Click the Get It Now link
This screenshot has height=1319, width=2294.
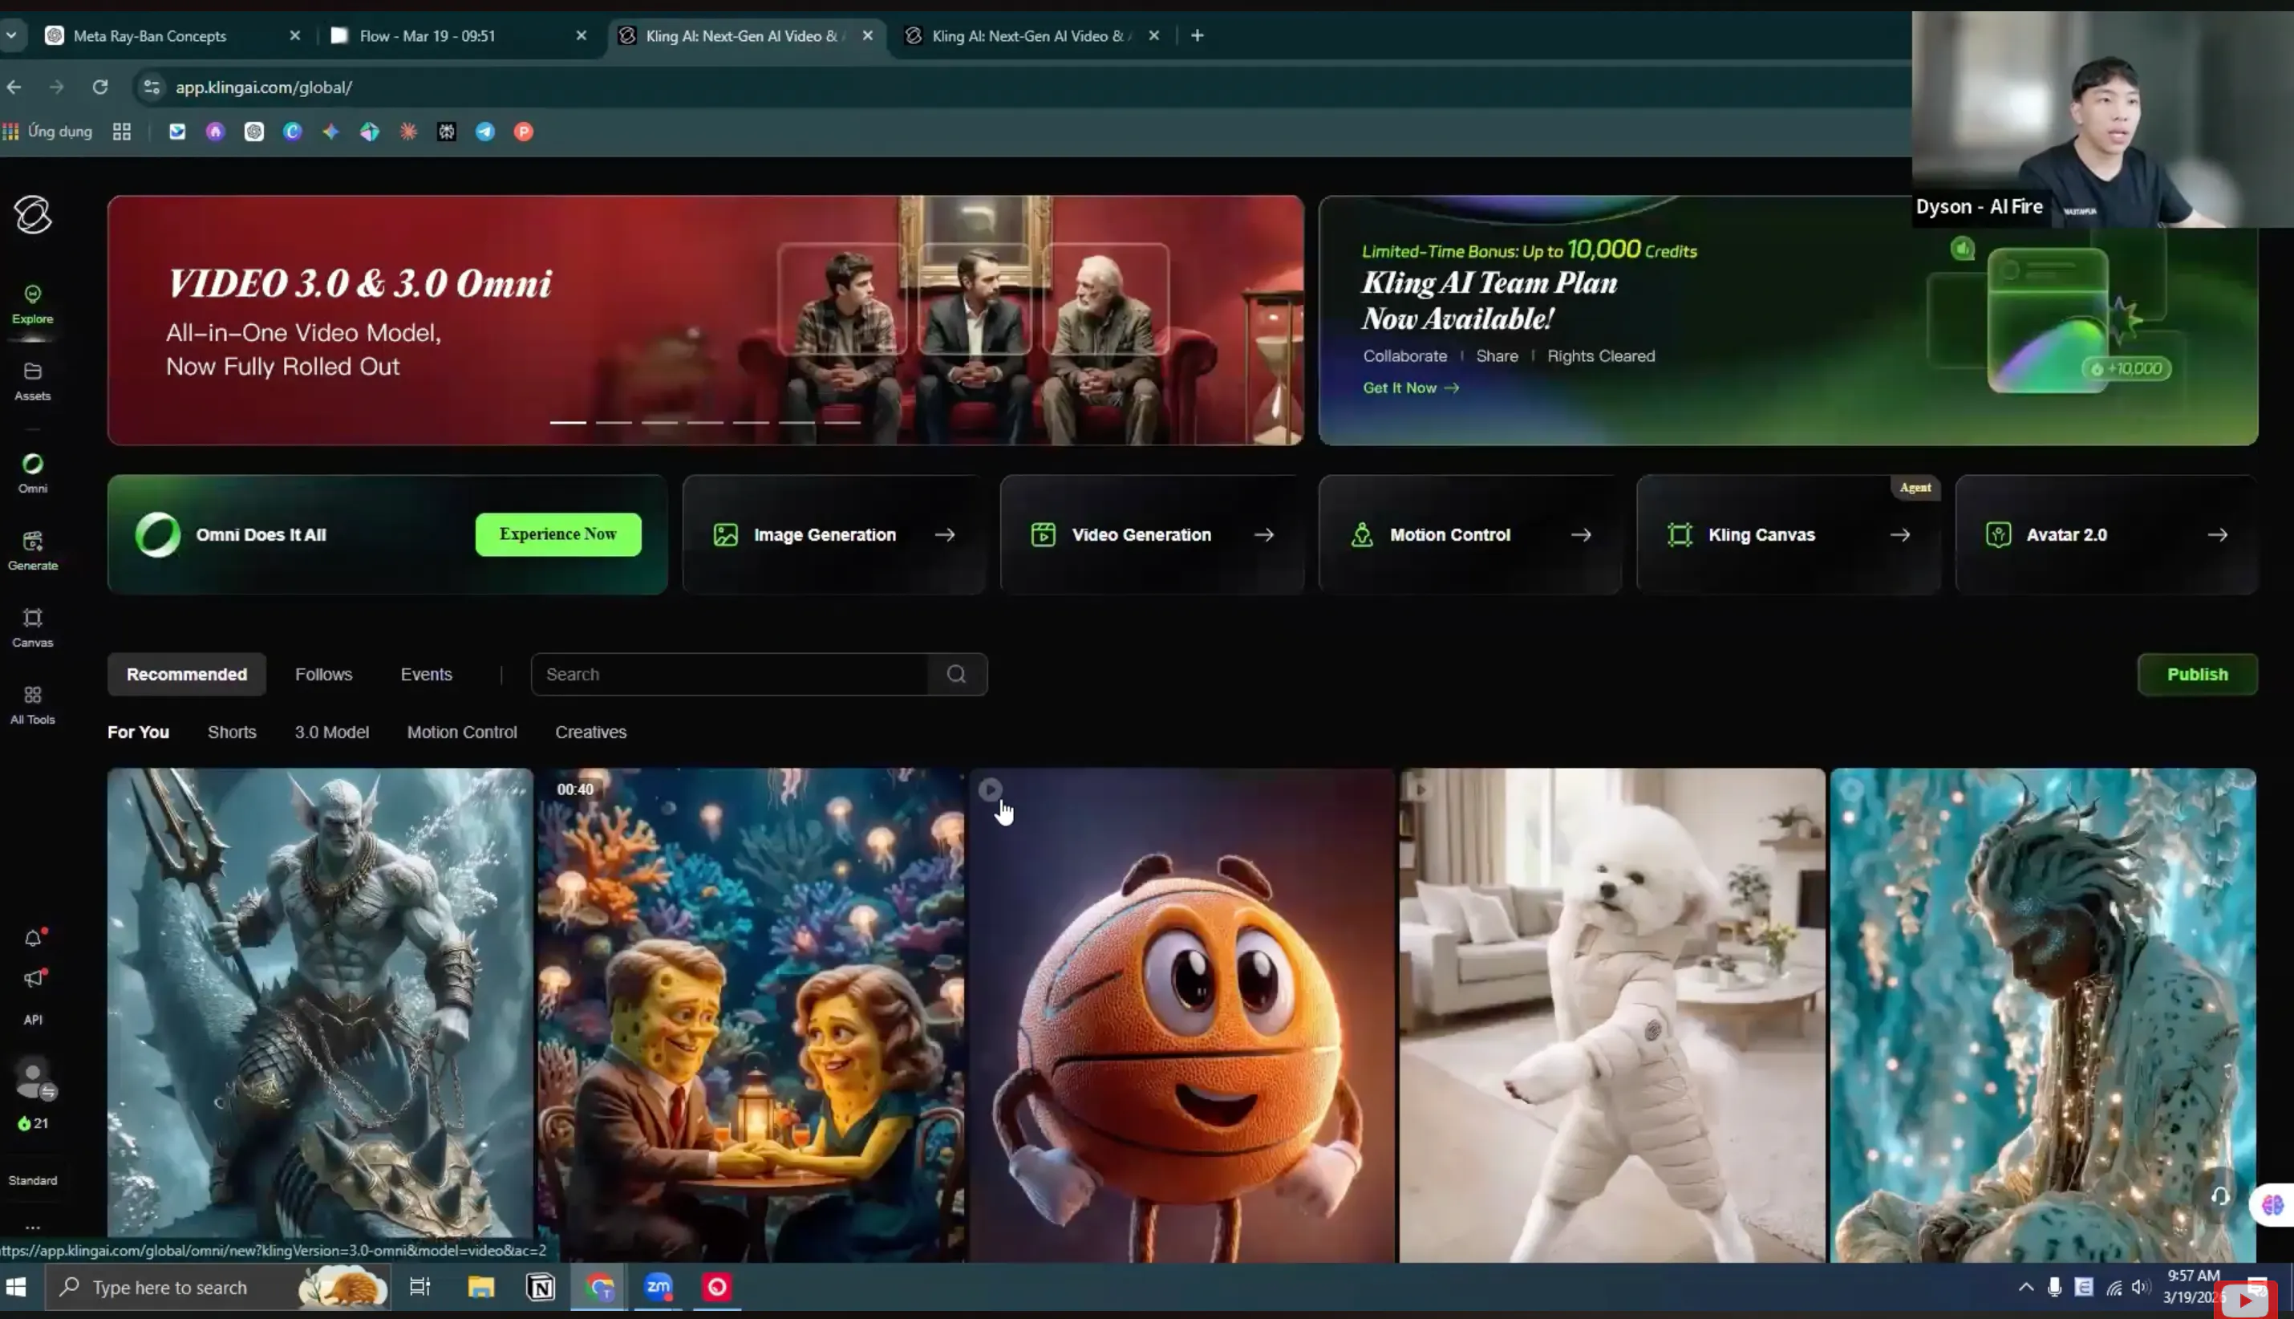click(x=1410, y=388)
